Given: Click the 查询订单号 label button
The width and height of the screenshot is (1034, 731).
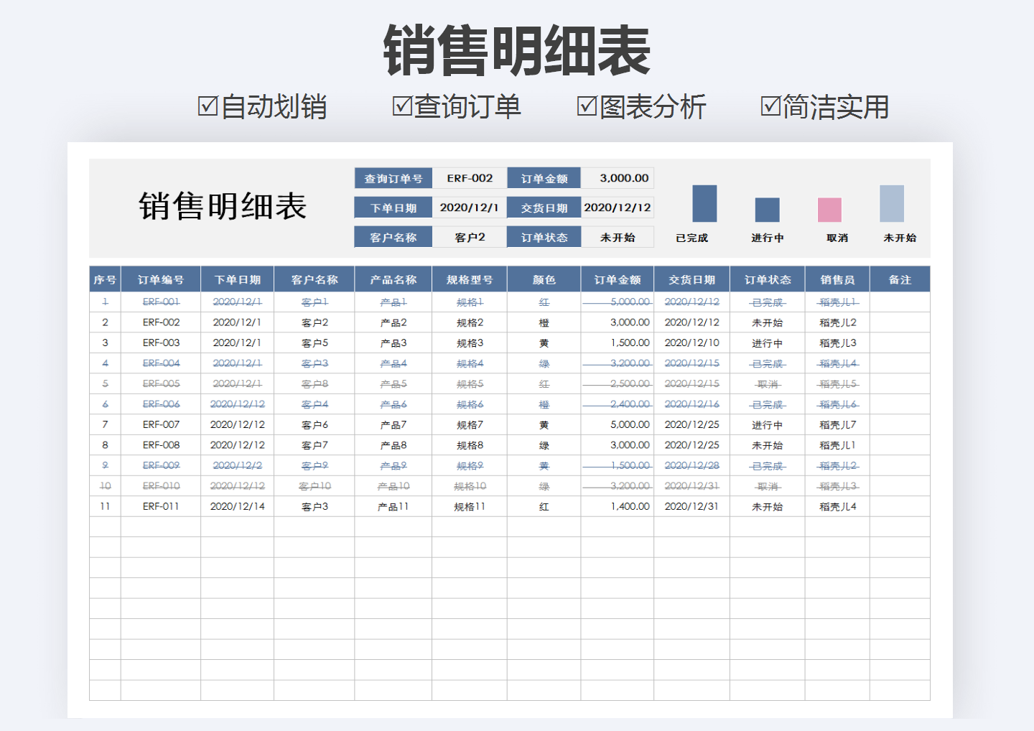Looking at the screenshot, I should coord(393,177).
